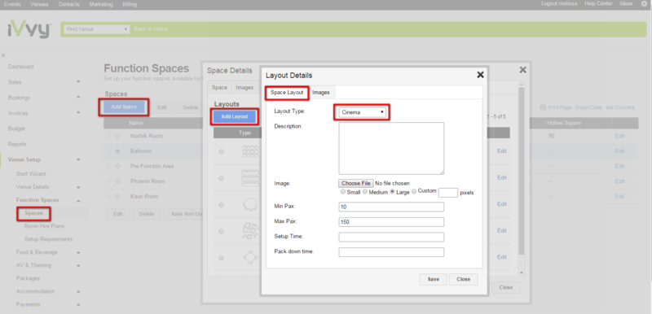652x314 pixels.
Task: Expand the Bookings sidebar menu
Action: pos(78,98)
